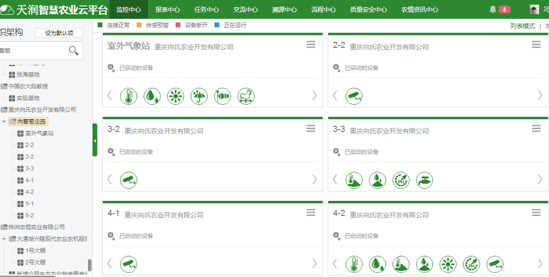Switch to the 报表中心 tab
The image size is (549, 277).
click(167, 9)
